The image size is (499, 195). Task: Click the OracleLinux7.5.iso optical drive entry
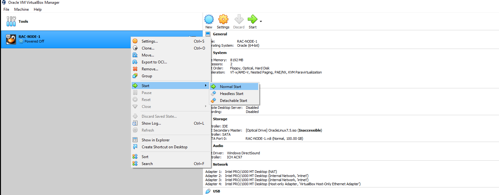pyautogui.click(x=284, y=130)
